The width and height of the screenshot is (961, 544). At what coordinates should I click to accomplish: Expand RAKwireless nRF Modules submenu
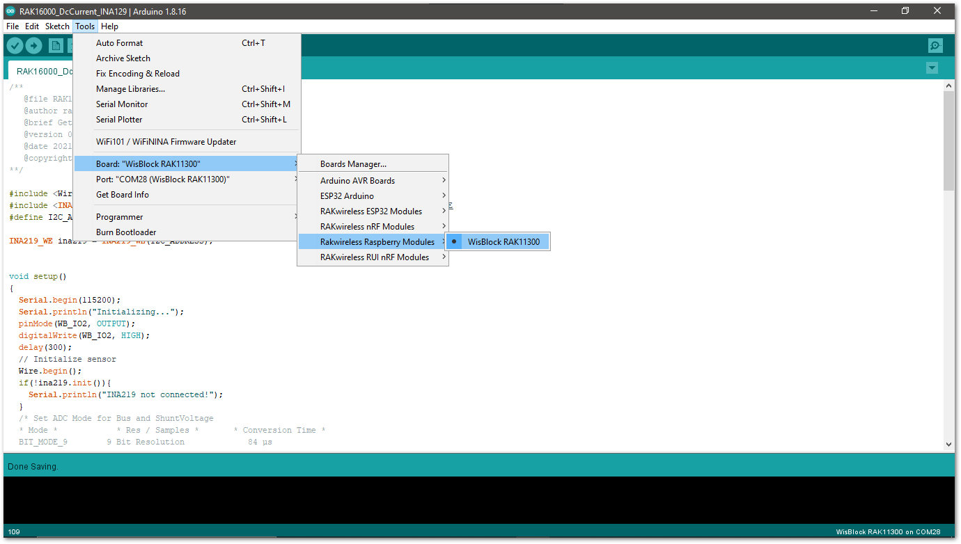pyautogui.click(x=373, y=227)
